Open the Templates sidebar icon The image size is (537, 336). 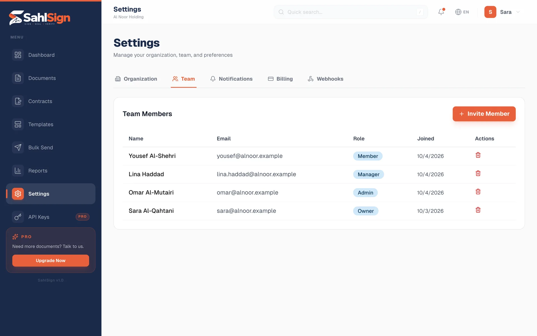[18, 124]
